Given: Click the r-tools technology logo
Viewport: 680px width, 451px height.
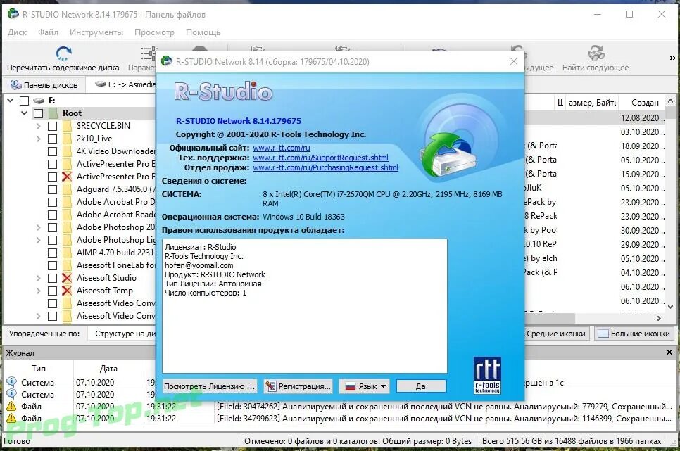Looking at the screenshot, I should [487, 375].
